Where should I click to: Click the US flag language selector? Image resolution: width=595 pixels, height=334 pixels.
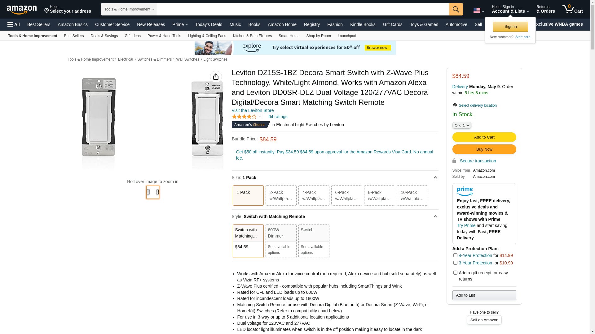(x=478, y=11)
